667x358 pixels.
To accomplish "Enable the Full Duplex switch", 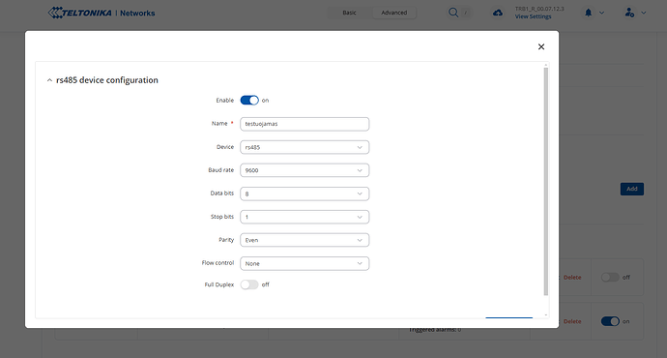I will [249, 284].
